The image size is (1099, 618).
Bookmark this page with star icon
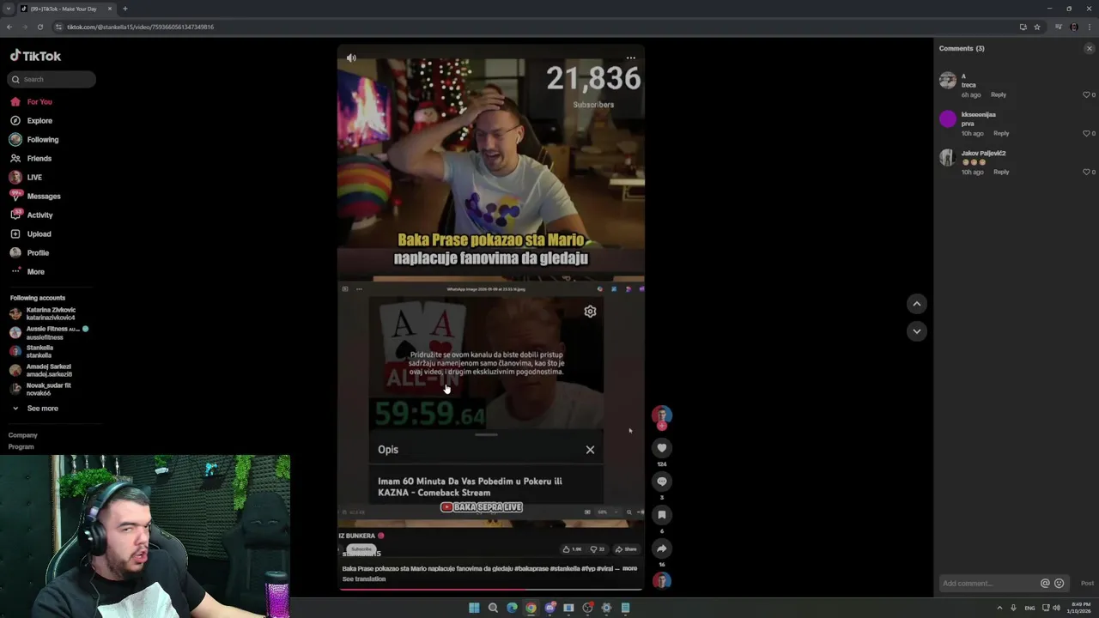pyautogui.click(x=1037, y=27)
